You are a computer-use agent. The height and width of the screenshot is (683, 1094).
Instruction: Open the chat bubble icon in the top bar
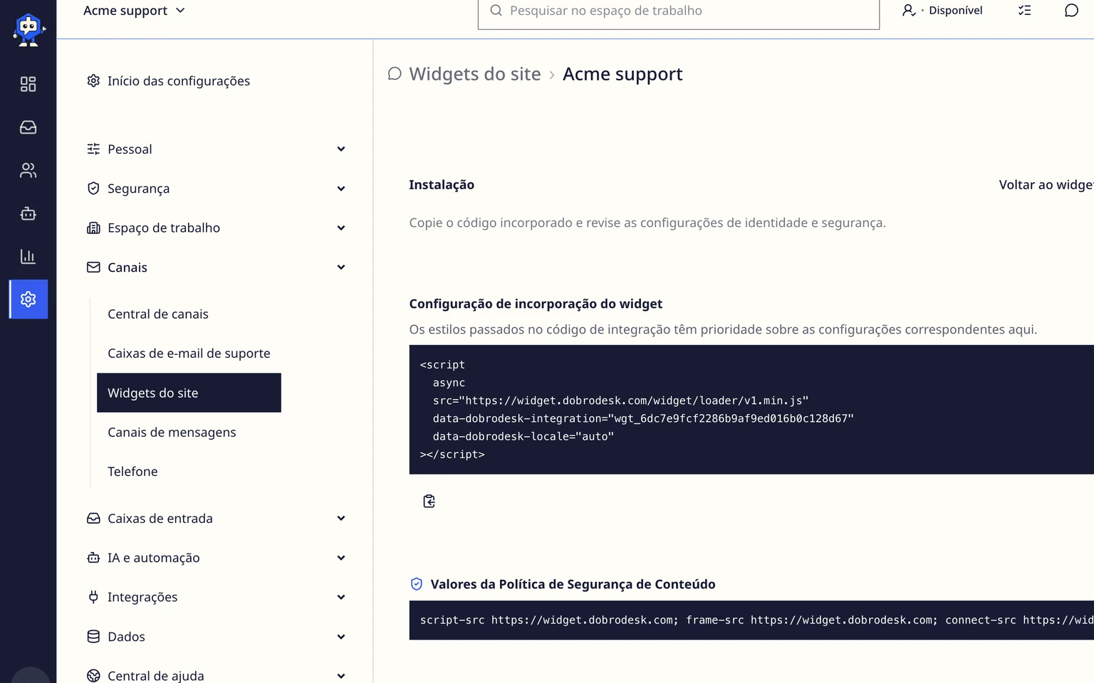pyautogui.click(x=1071, y=10)
